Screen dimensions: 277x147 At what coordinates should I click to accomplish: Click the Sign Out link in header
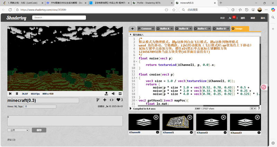pyautogui.click(x=263, y=18)
